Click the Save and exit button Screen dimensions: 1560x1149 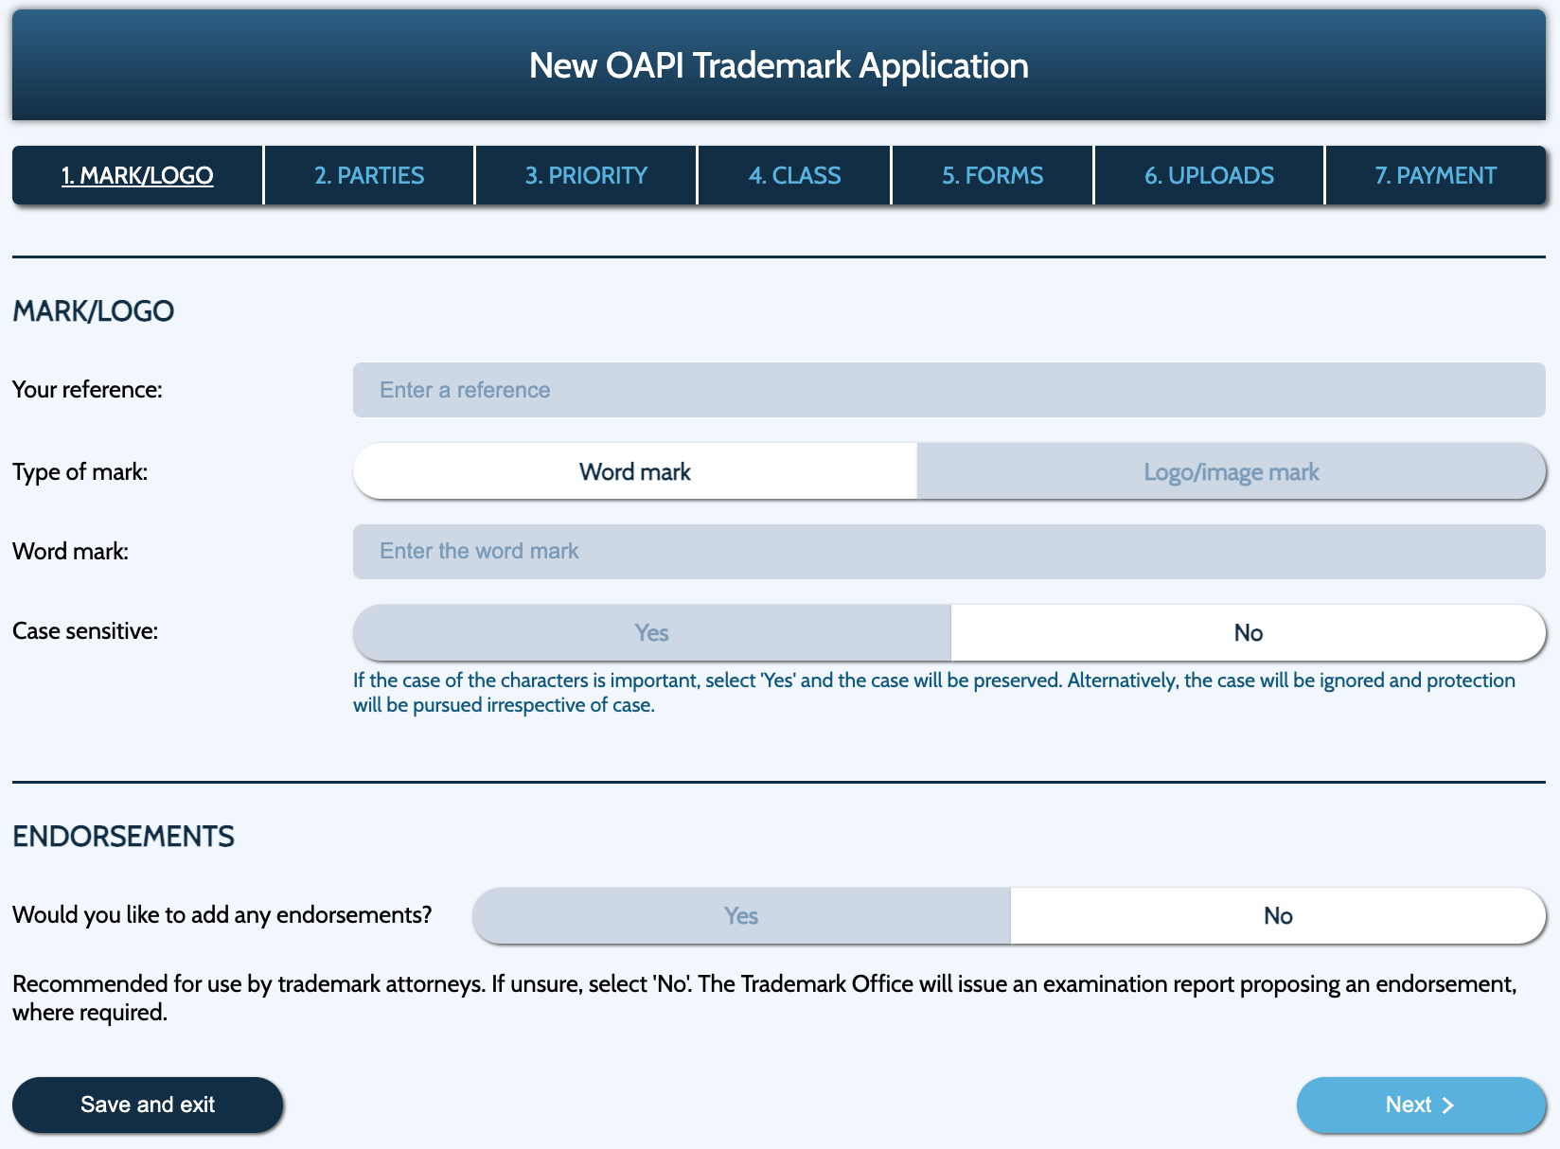point(148,1105)
